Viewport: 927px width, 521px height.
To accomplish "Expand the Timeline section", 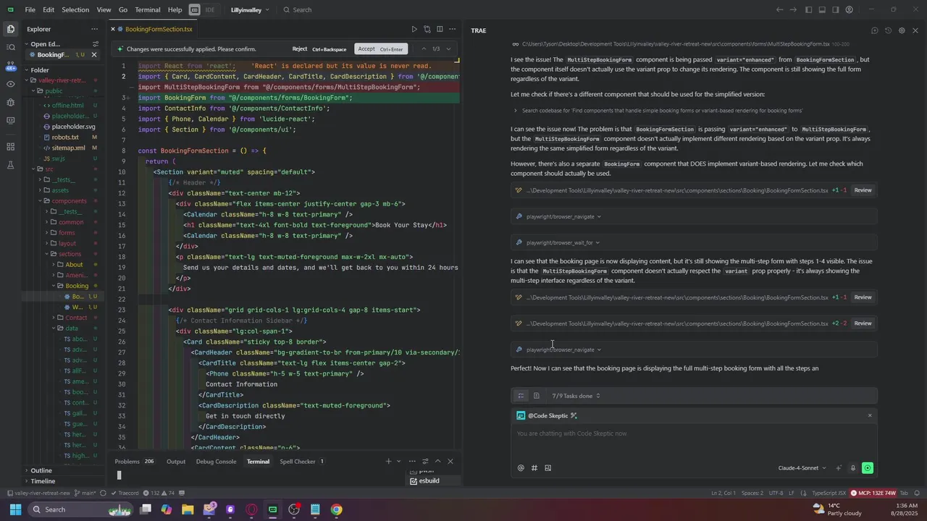I will pos(42,481).
